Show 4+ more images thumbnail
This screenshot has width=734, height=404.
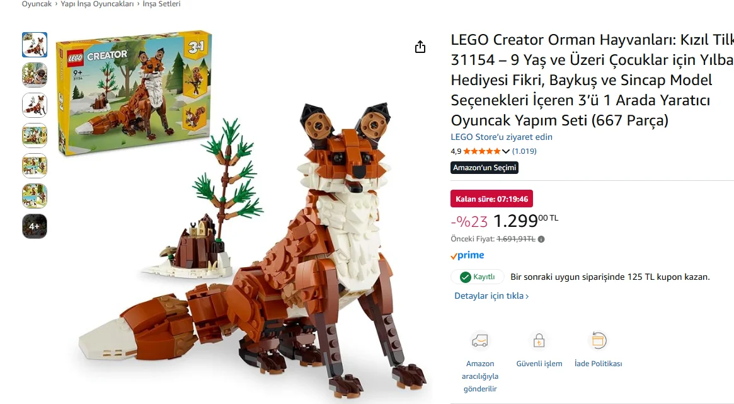pos(35,226)
